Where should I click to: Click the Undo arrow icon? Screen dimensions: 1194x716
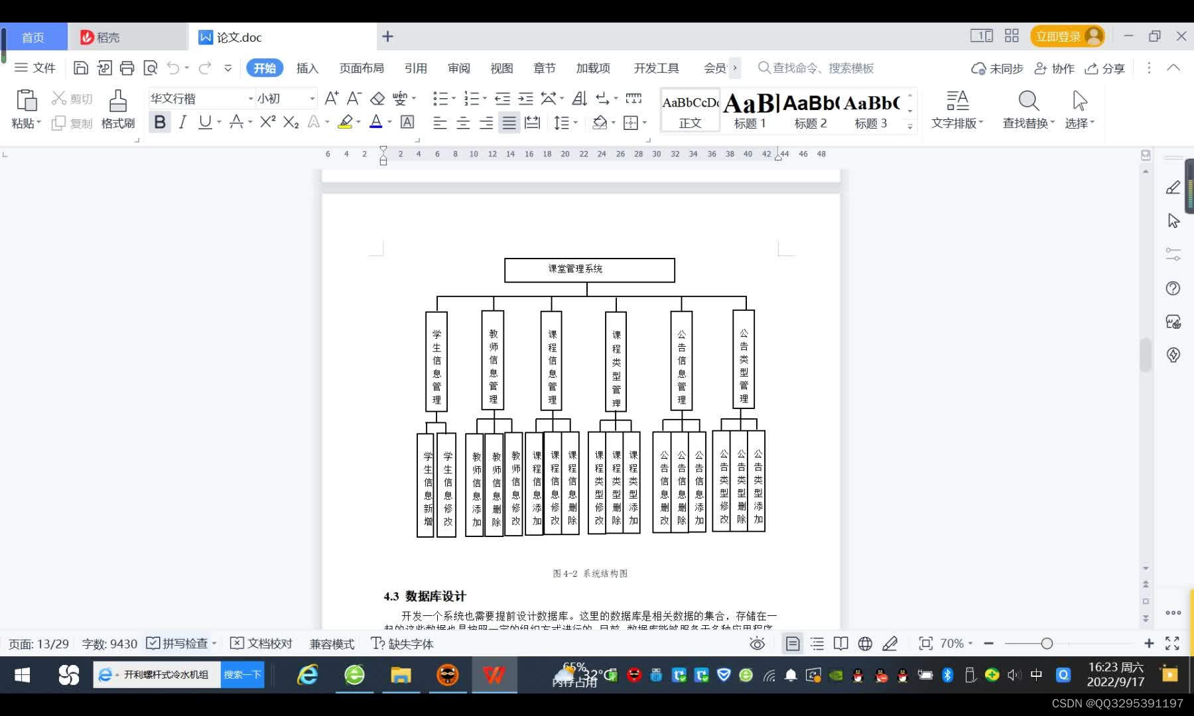173,68
